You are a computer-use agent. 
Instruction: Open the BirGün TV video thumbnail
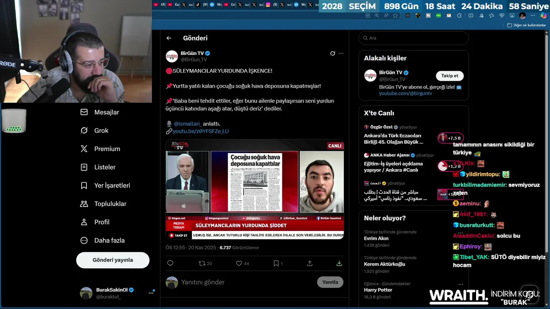255,189
